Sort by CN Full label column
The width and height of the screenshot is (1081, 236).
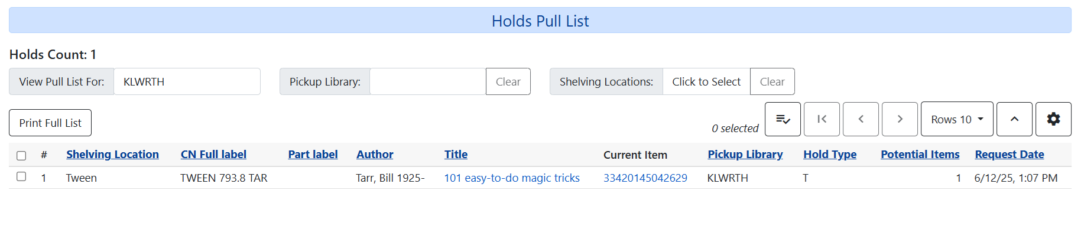[x=213, y=155]
